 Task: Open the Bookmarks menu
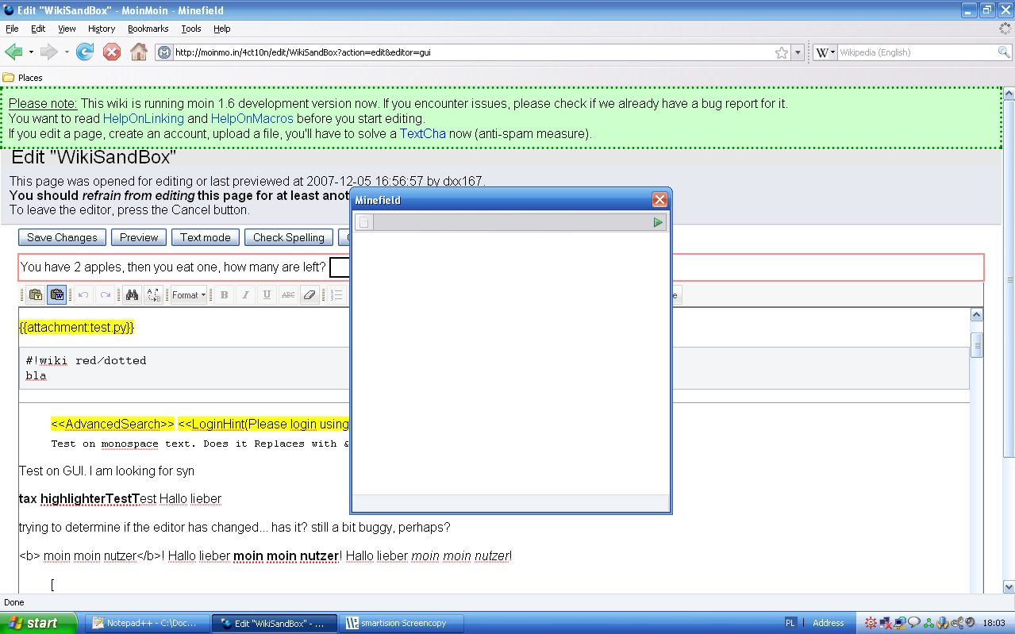148,29
